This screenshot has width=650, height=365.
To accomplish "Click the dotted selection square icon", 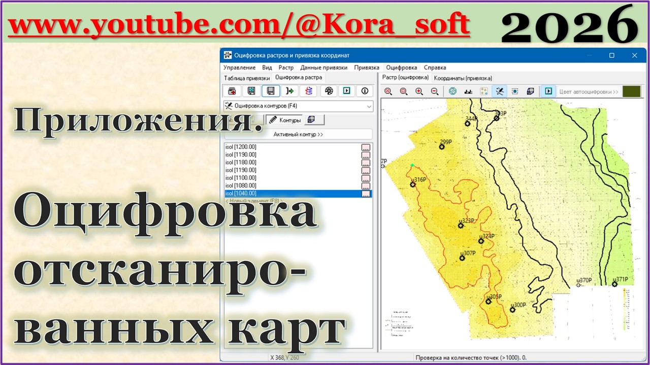I will coord(515,91).
